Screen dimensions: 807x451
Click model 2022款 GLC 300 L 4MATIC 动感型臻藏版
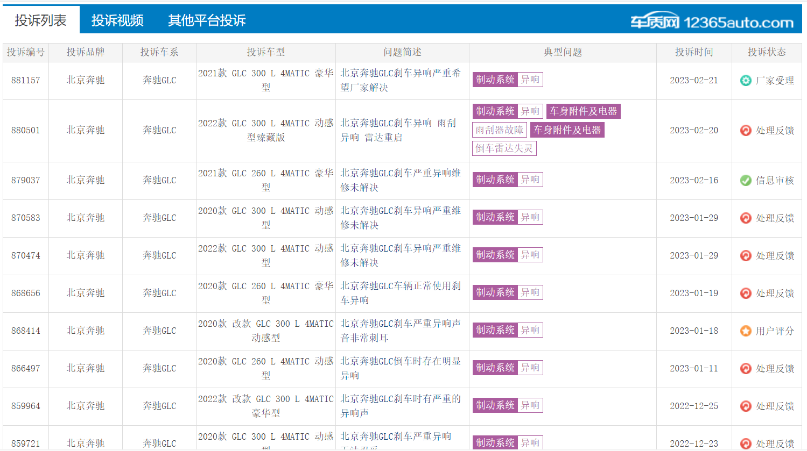pos(266,130)
